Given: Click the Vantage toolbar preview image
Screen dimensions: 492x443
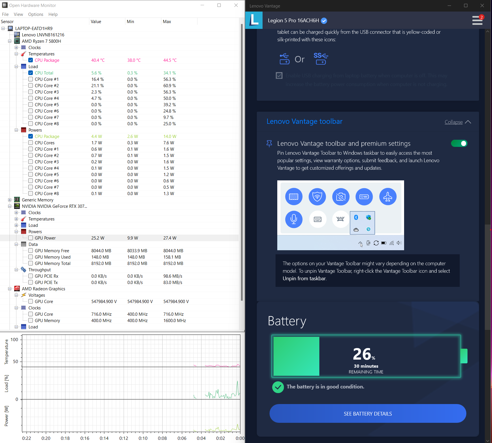Looking at the screenshot, I should (x=340, y=215).
